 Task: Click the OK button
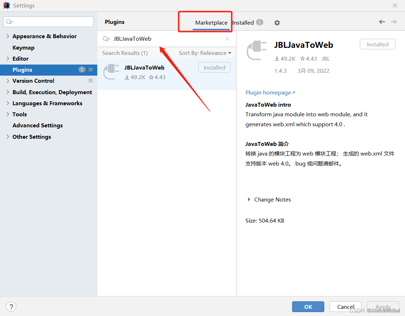coord(308,307)
